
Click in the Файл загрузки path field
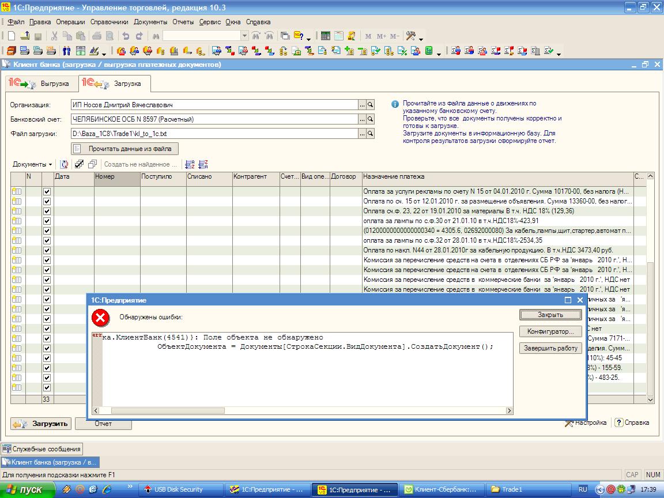click(214, 133)
